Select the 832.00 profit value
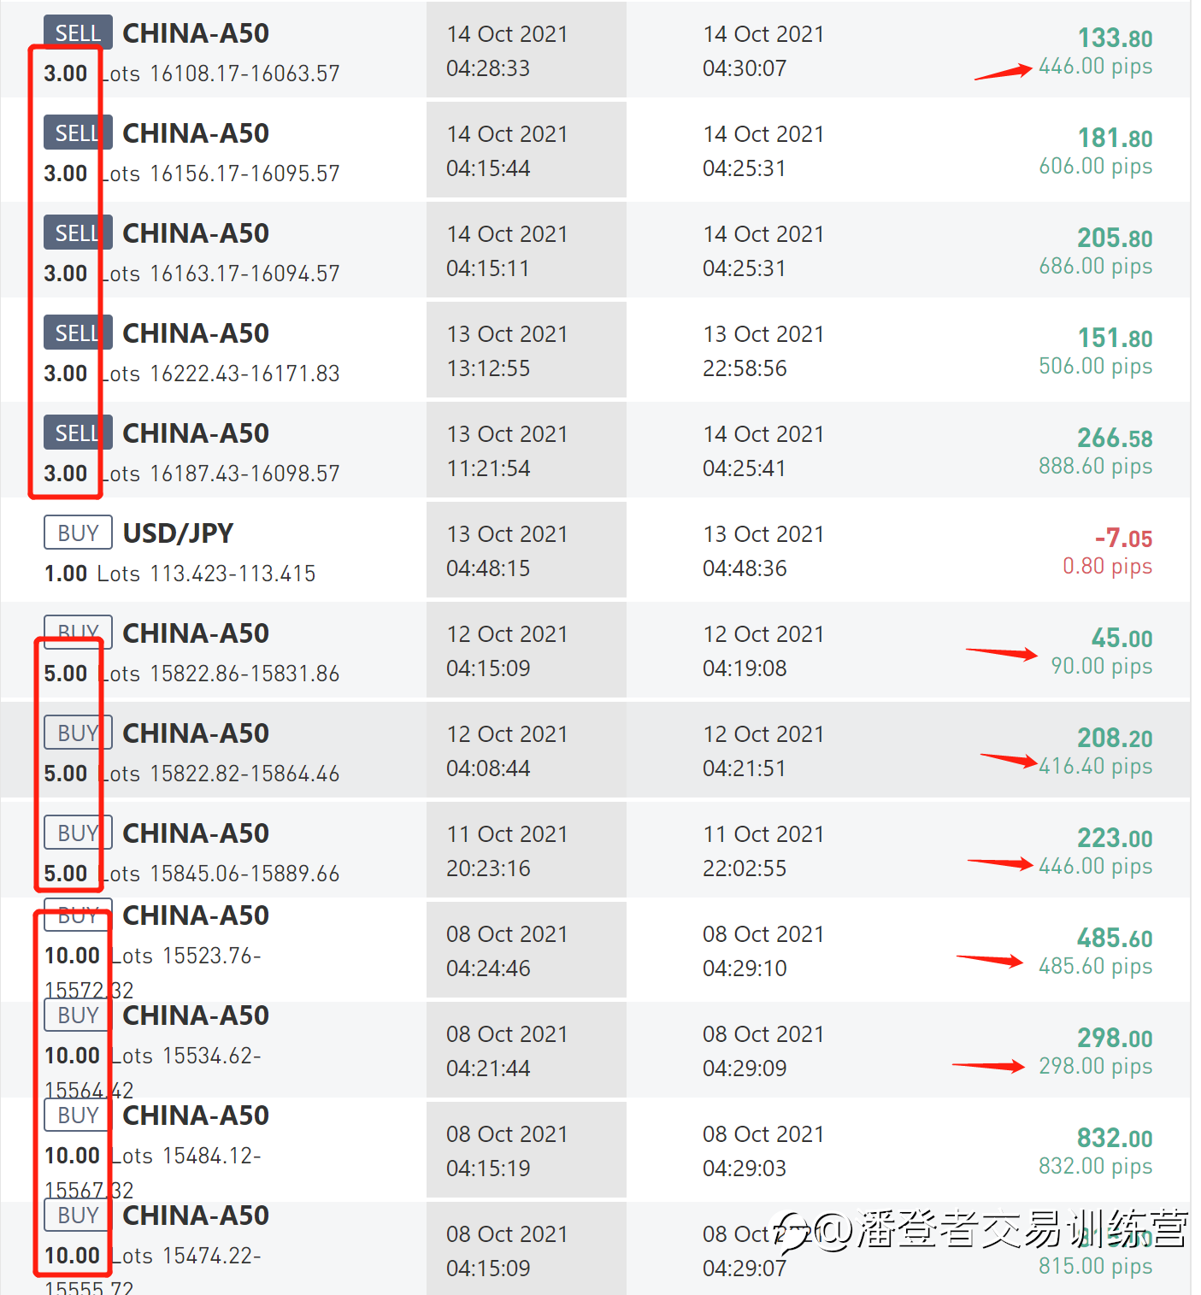The image size is (1201, 1295). point(1115,1138)
